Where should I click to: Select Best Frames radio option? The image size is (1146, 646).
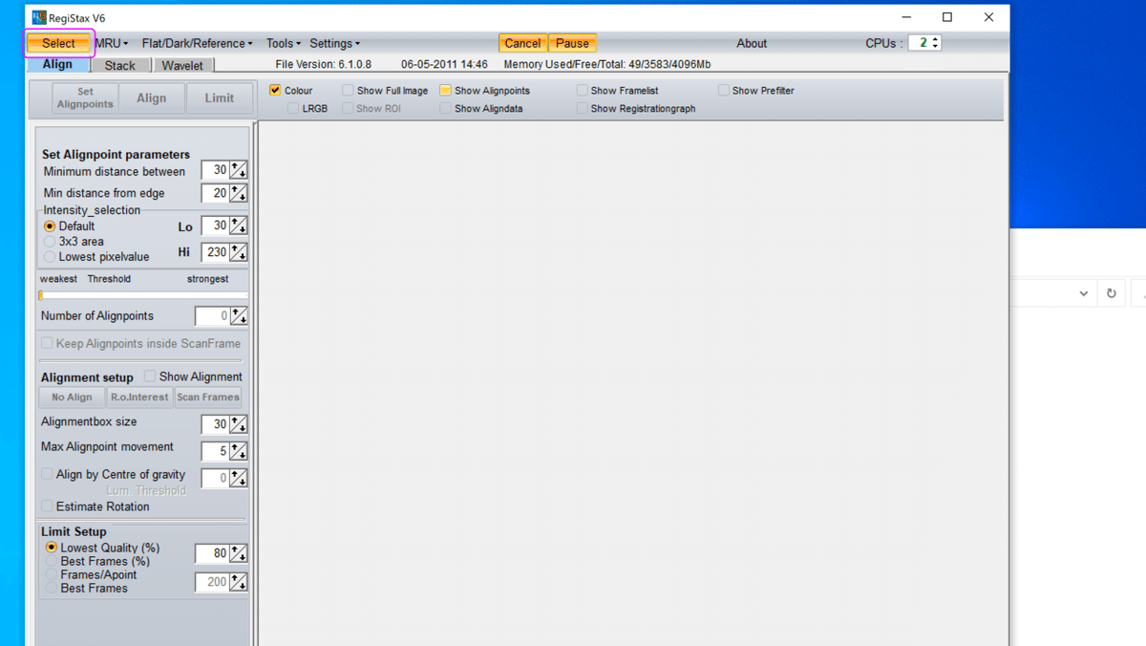click(52, 588)
